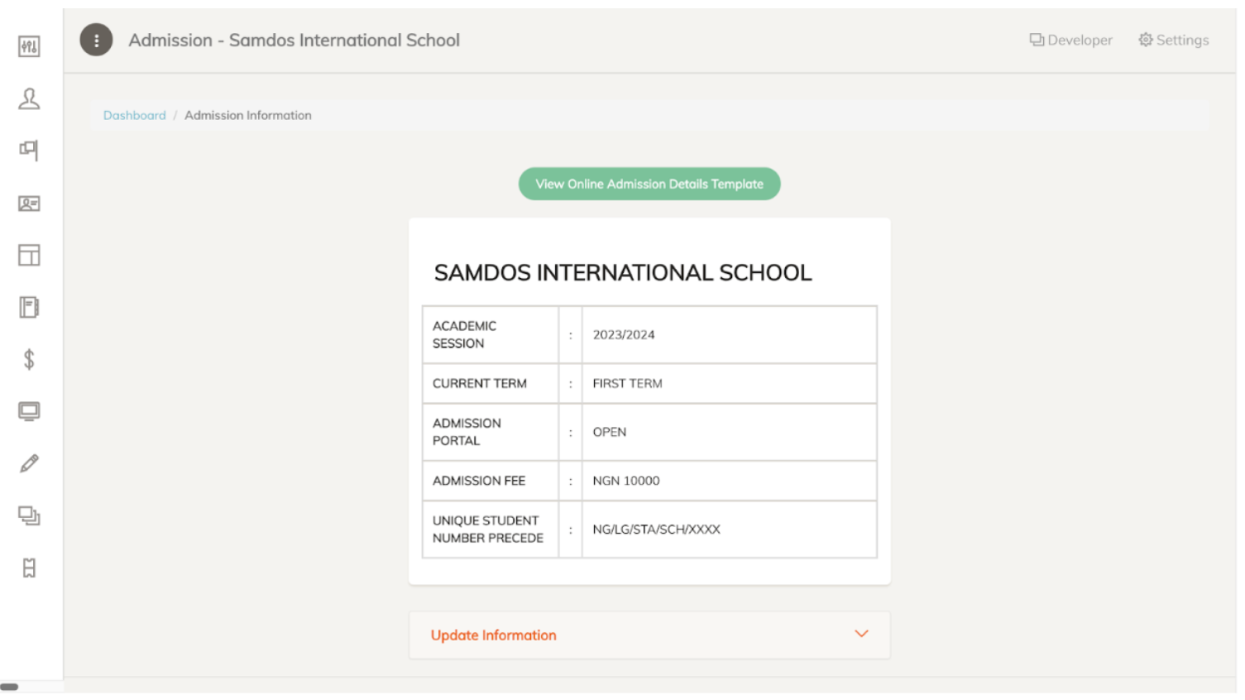Select the ID card icon in sidebar
Image resolution: width=1245 pixels, height=700 pixels.
(x=29, y=204)
